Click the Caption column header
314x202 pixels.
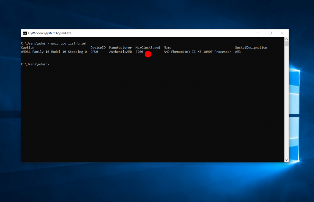(x=28, y=48)
